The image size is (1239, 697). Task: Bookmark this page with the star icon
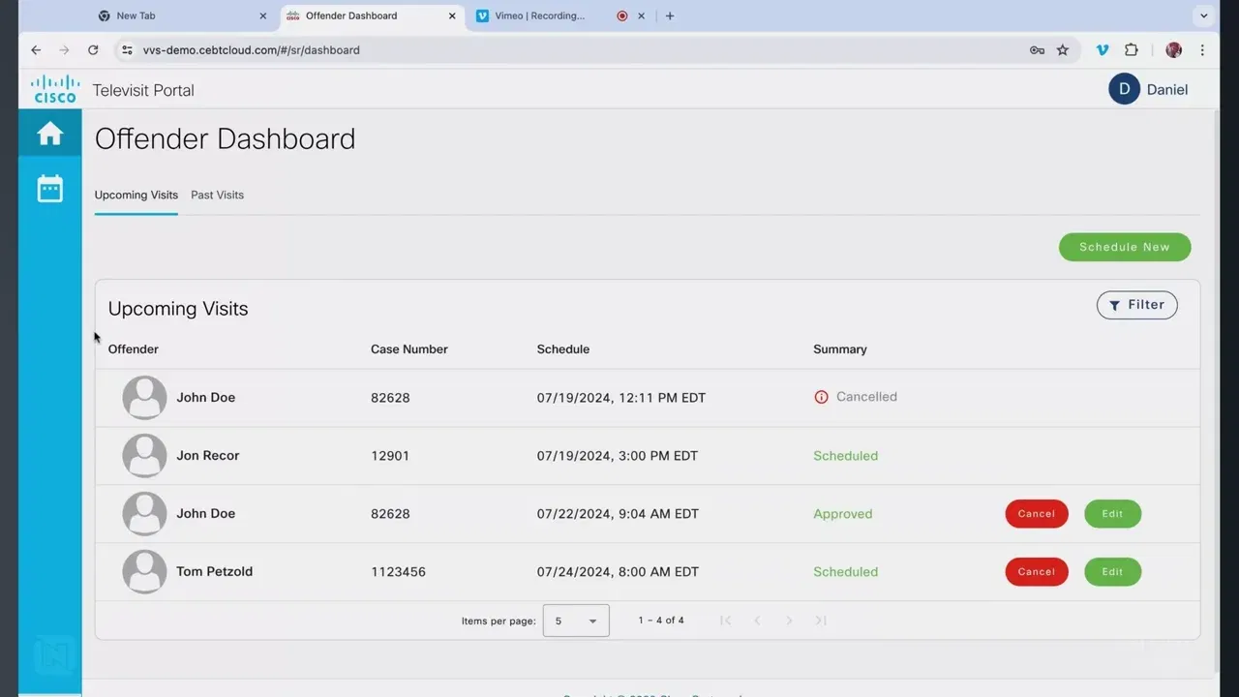pyautogui.click(x=1063, y=50)
